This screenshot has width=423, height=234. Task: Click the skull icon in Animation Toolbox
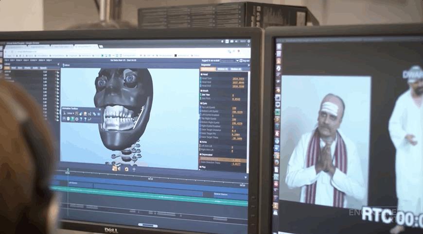68,119
